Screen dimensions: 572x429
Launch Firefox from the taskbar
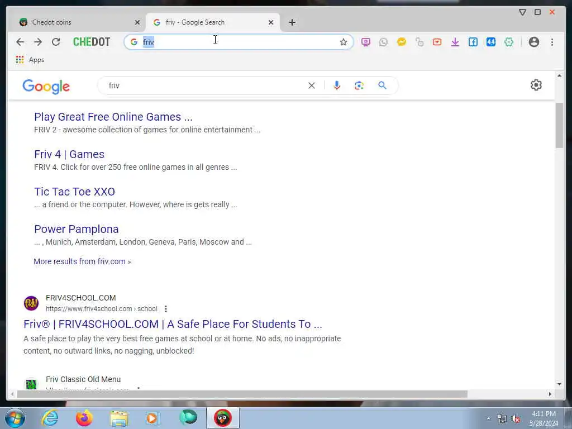click(x=84, y=418)
